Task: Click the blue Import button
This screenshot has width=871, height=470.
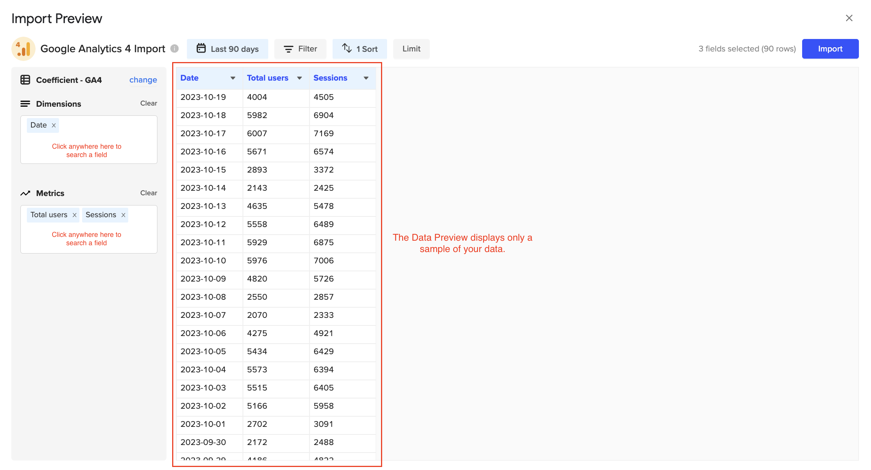Action: click(x=830, y=49)
